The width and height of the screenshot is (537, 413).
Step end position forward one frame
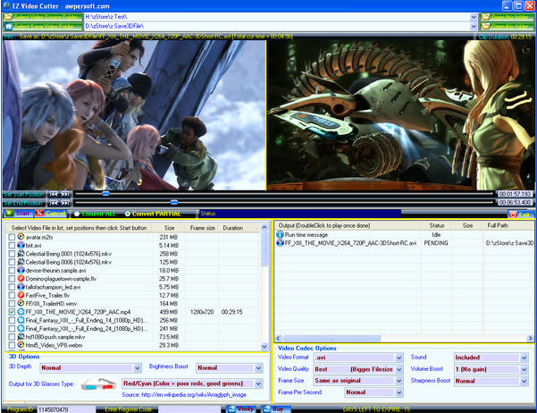pos(65,202)
